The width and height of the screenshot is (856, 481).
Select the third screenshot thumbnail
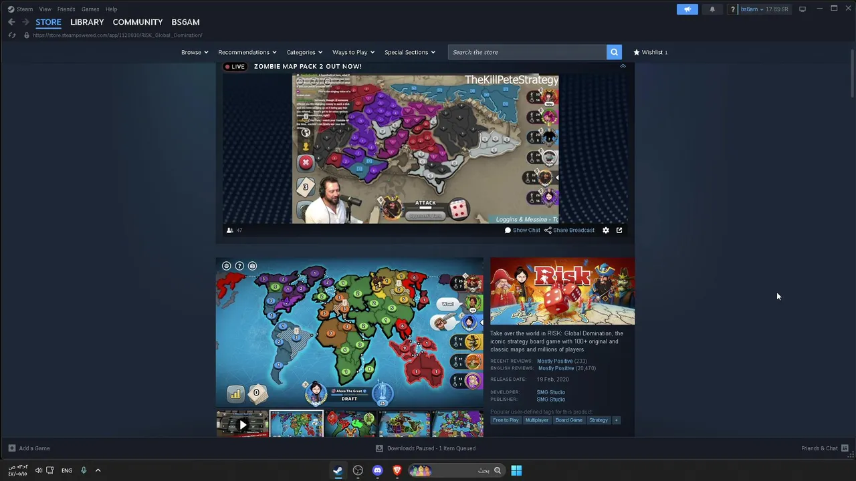point(350,424)
